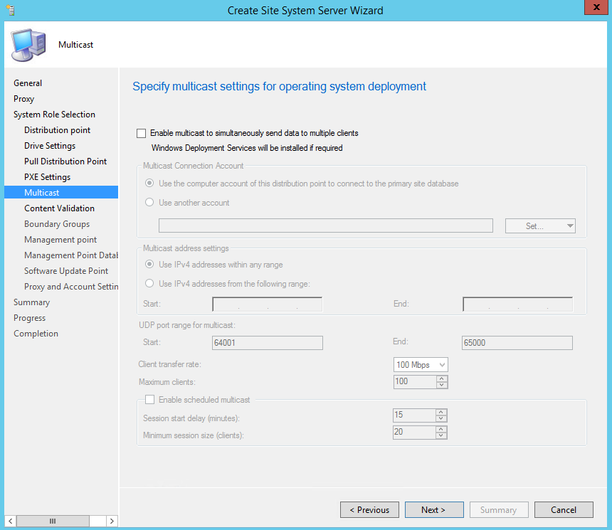Go to the General wizard page

28,83
